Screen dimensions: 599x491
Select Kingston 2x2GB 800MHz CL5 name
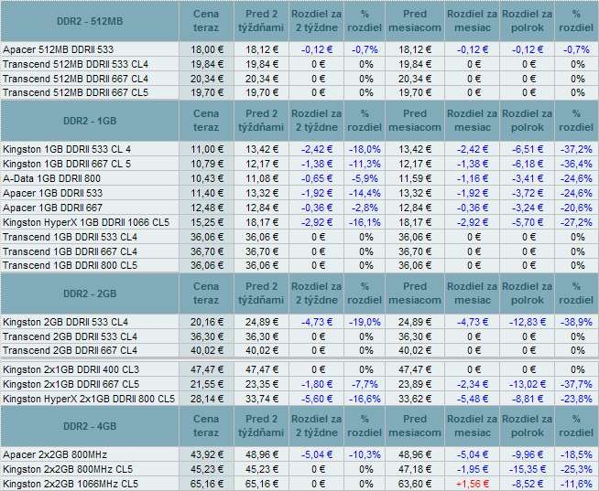[68, 469]
